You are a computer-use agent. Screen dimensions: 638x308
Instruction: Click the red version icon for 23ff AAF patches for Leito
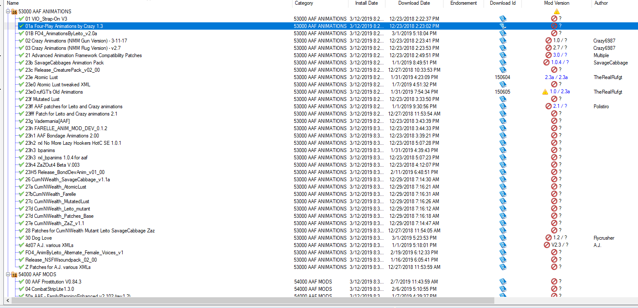(549, 107)
